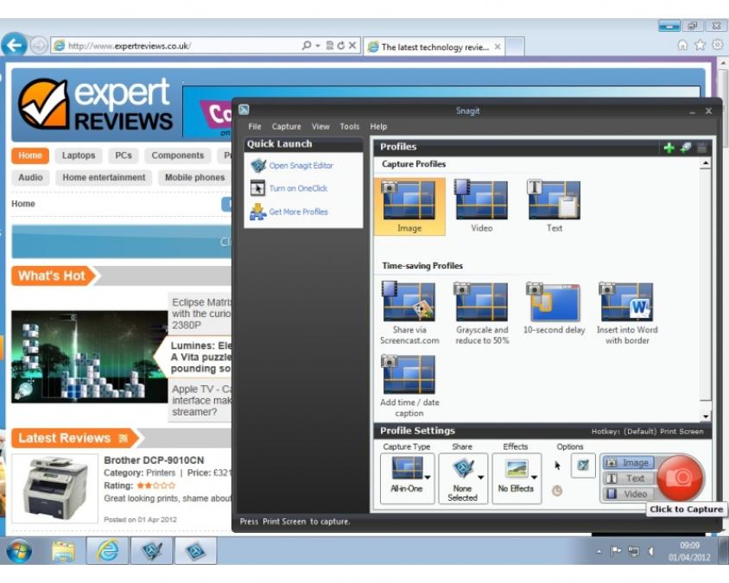The width and height of the screenshot is (729, 583).
Task: Choose Share via Screencast.com profile
Action: coord(409,313)
